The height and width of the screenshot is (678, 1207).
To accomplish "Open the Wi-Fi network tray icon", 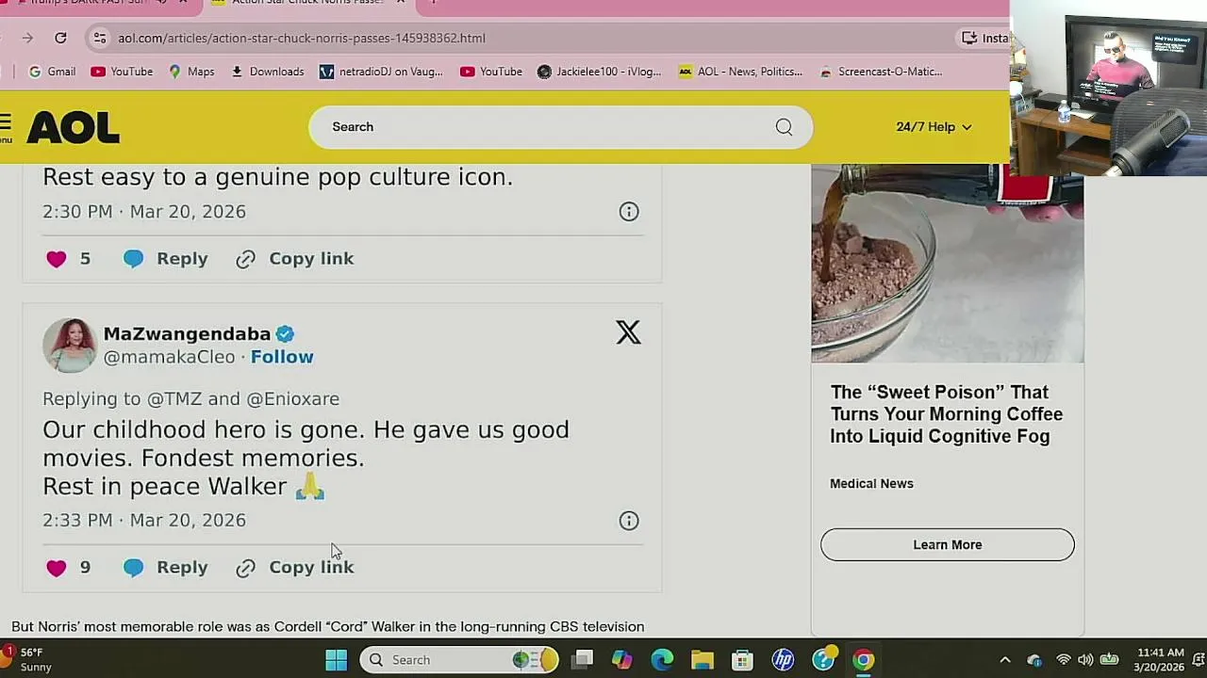I will coord(1064,660).
